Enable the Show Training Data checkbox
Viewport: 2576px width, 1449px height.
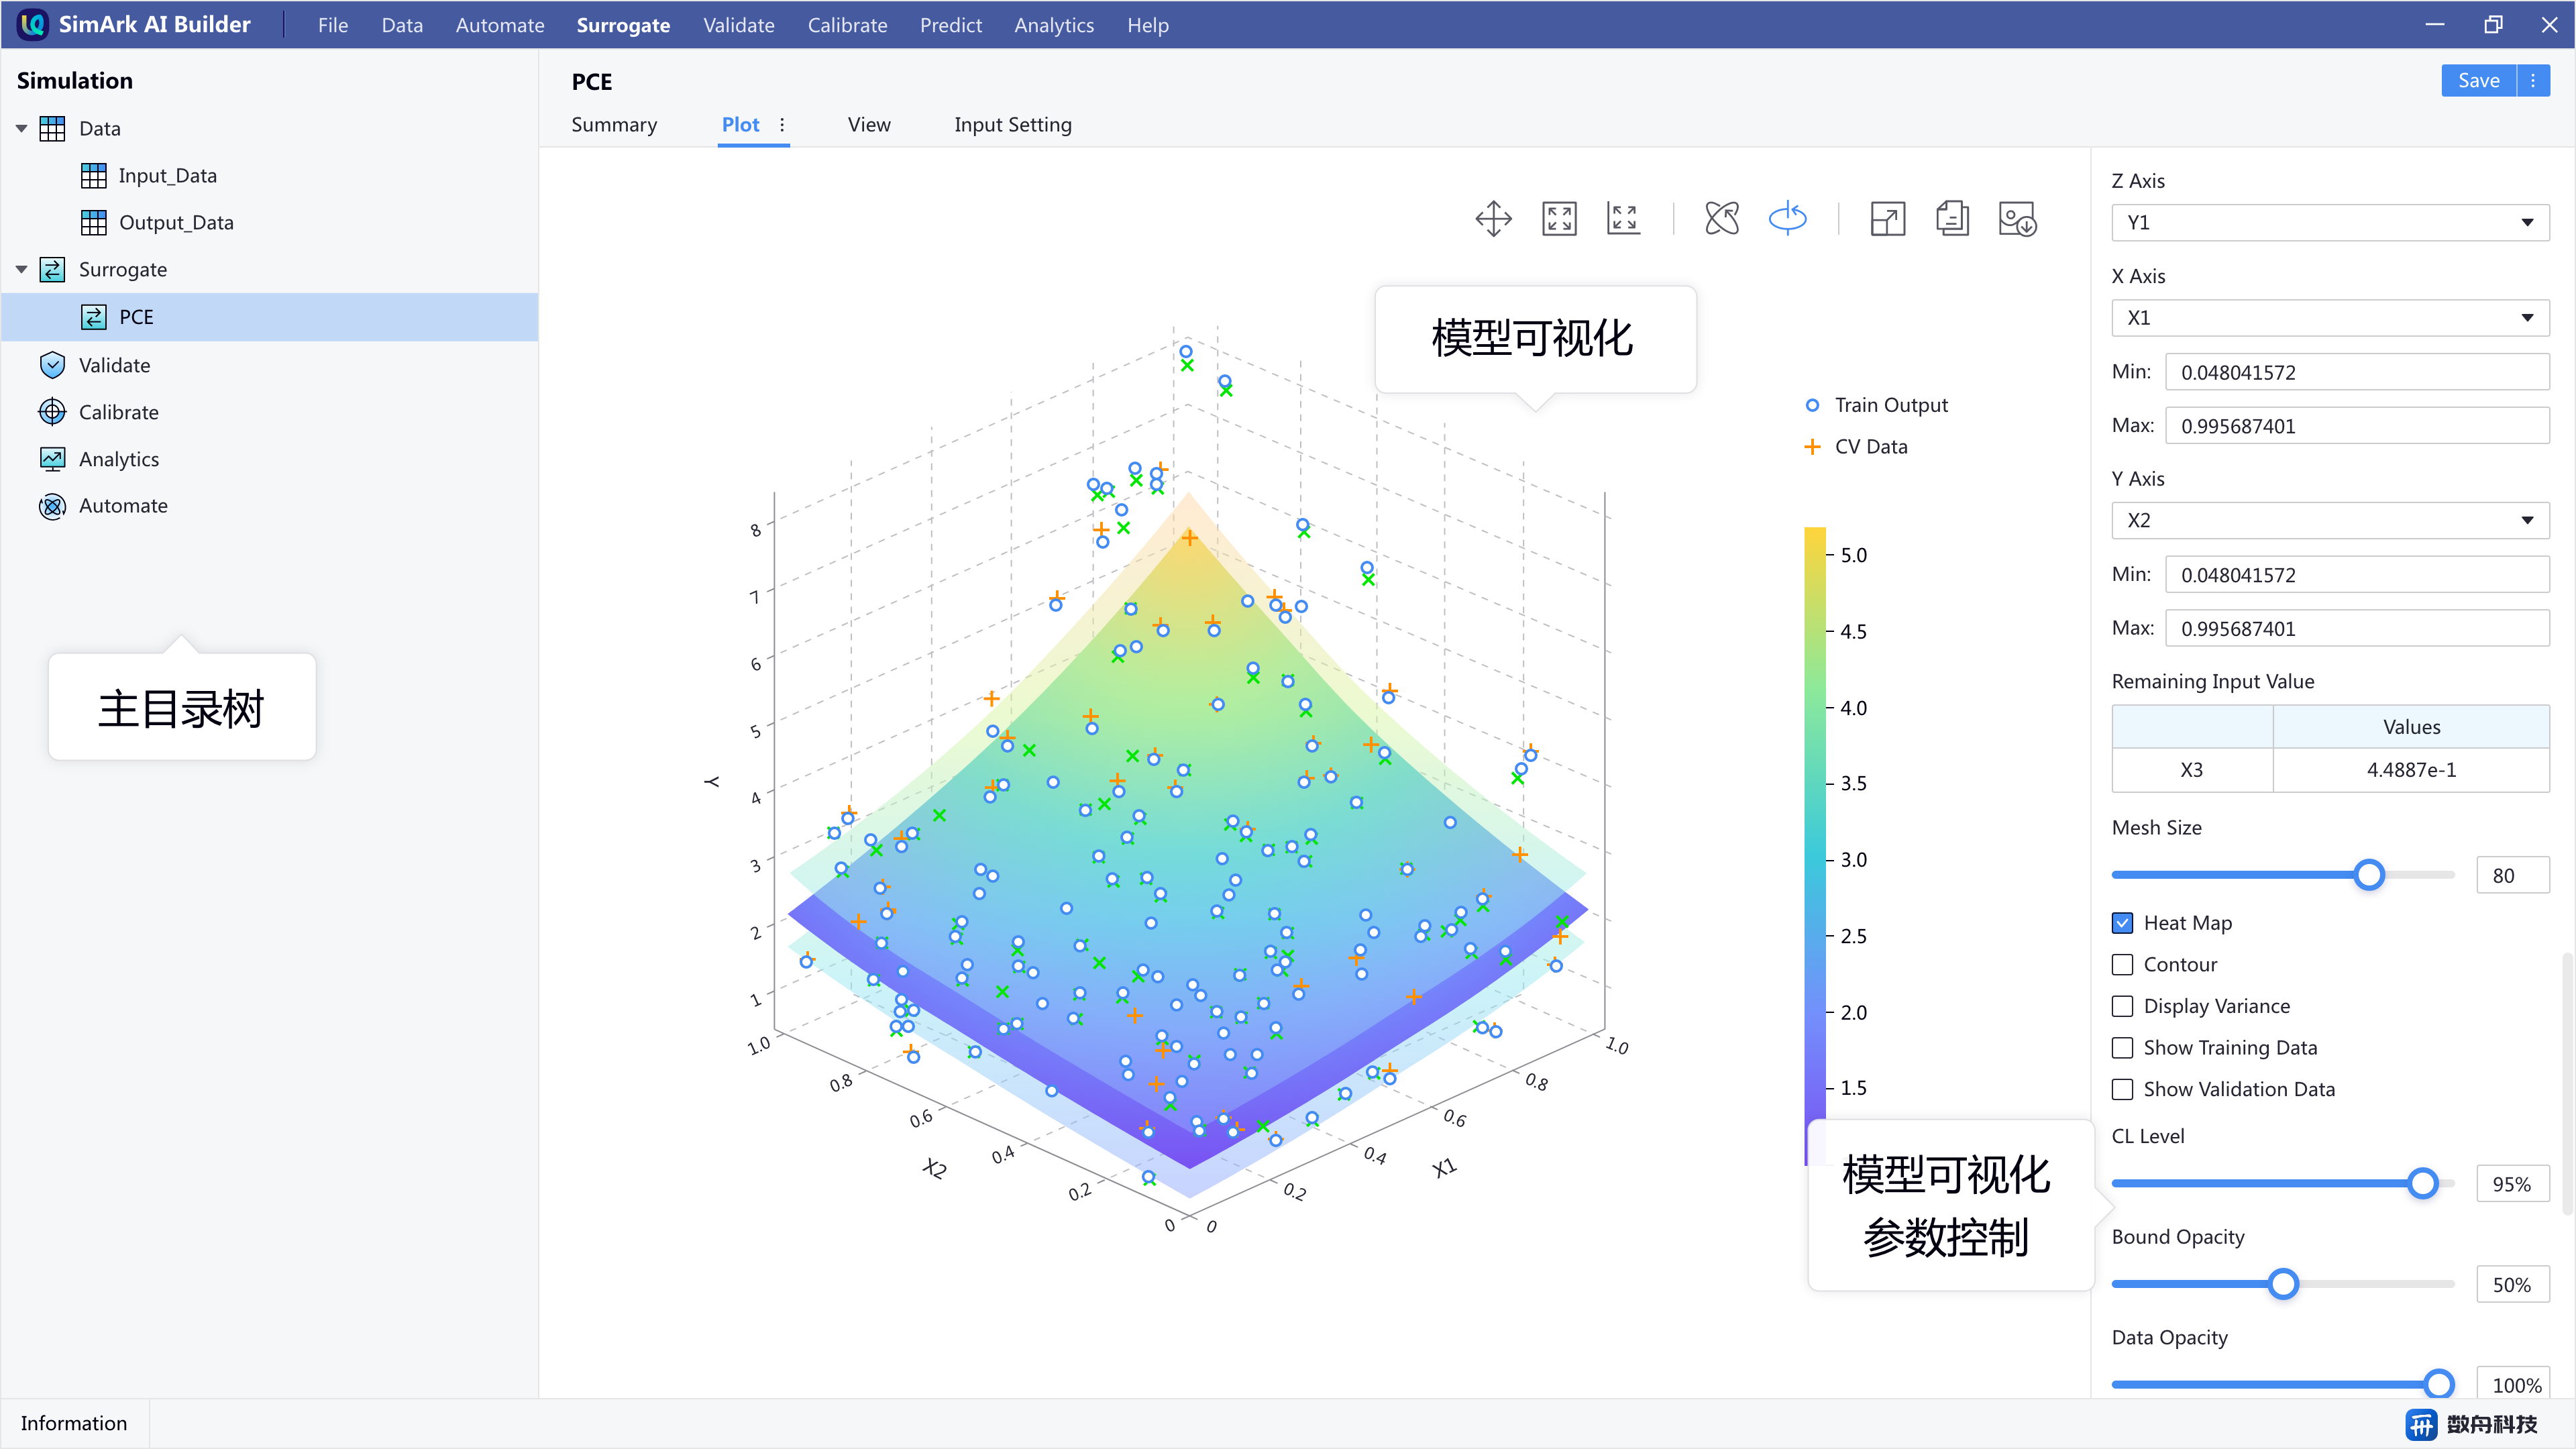point(2122,1048)
